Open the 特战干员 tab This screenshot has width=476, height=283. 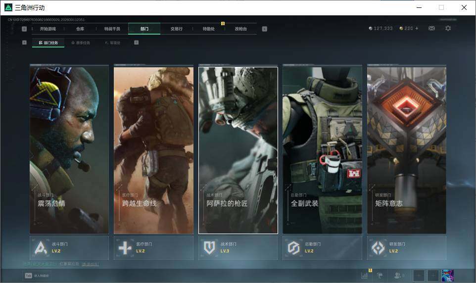[112, 29]
